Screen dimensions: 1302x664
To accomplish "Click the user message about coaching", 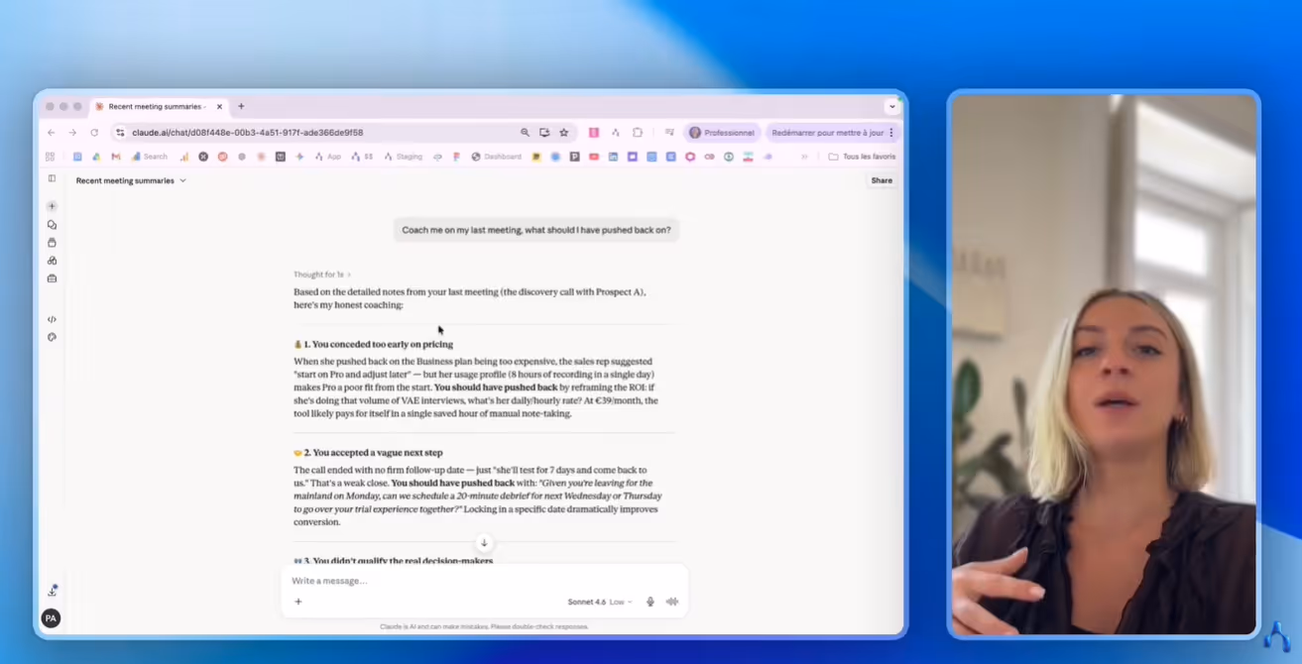I will [x=536, y=230].
